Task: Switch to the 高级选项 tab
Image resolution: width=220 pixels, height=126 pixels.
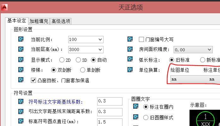Action: pos(61,21)
